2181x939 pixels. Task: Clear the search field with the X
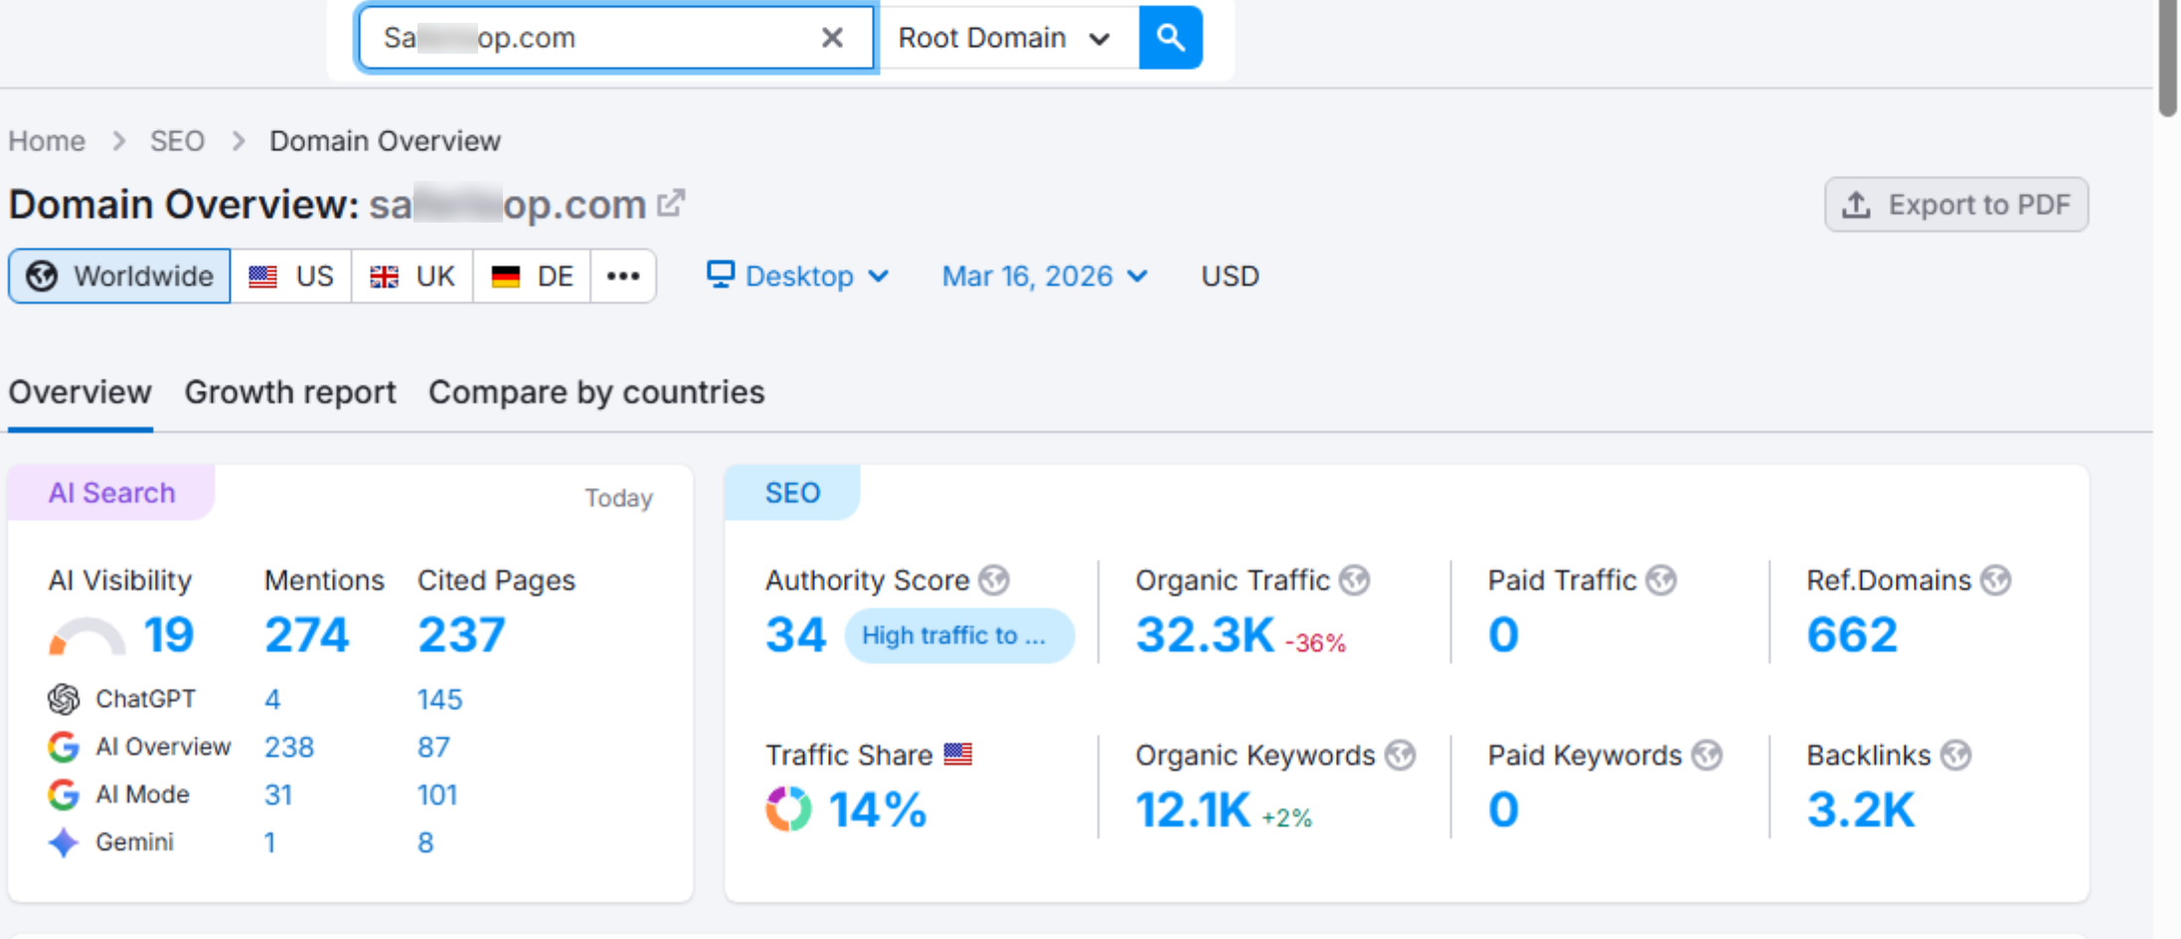(x=831, y=37)
